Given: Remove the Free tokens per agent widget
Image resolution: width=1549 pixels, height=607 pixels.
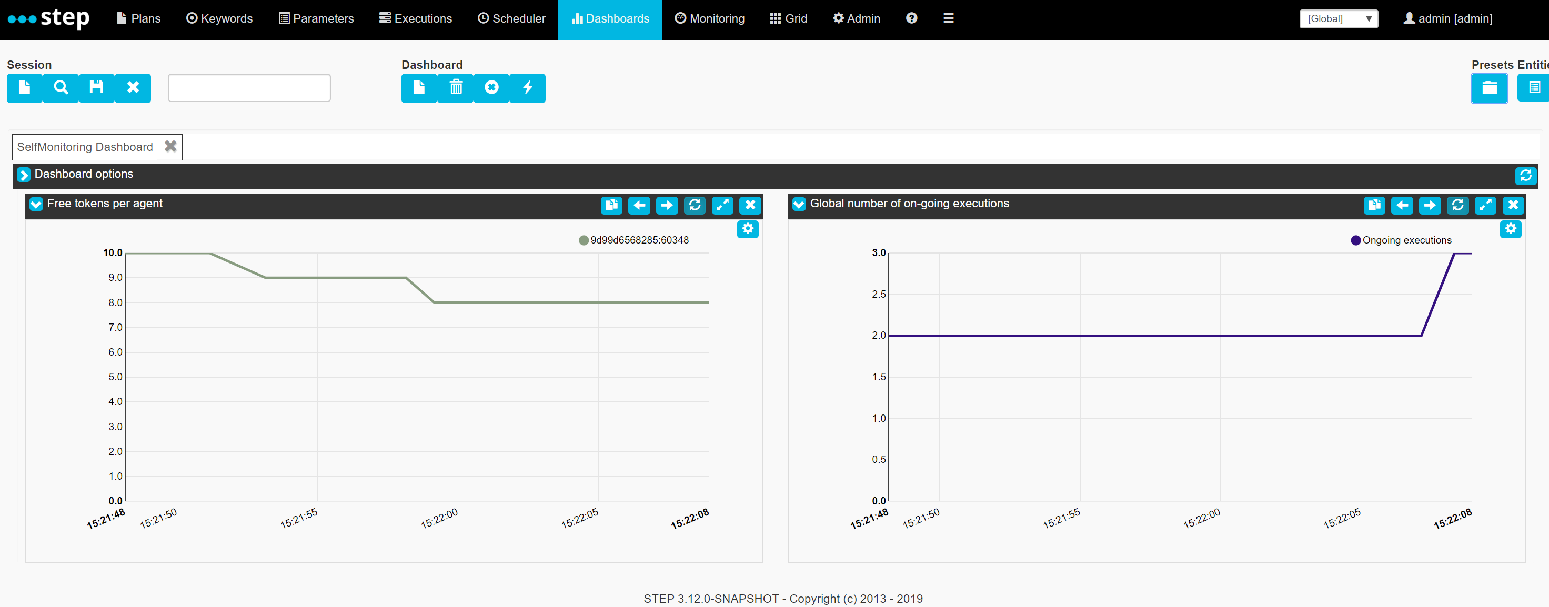Looking at the screenshot, I should [750, 205].
